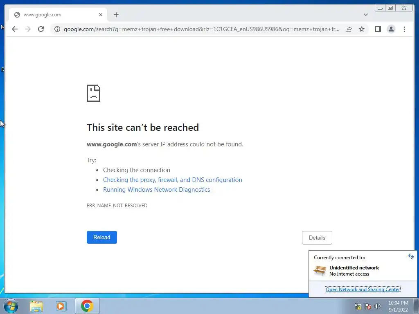Expand the tab search chevron
The height and width of the screenshot is (314, 419).
tap(366, 15)
